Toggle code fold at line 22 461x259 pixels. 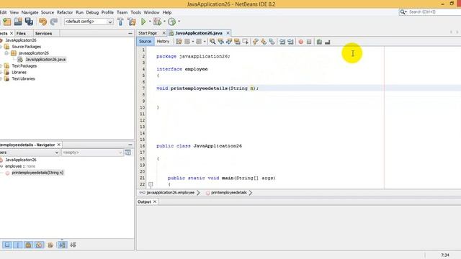coord(151,184)
